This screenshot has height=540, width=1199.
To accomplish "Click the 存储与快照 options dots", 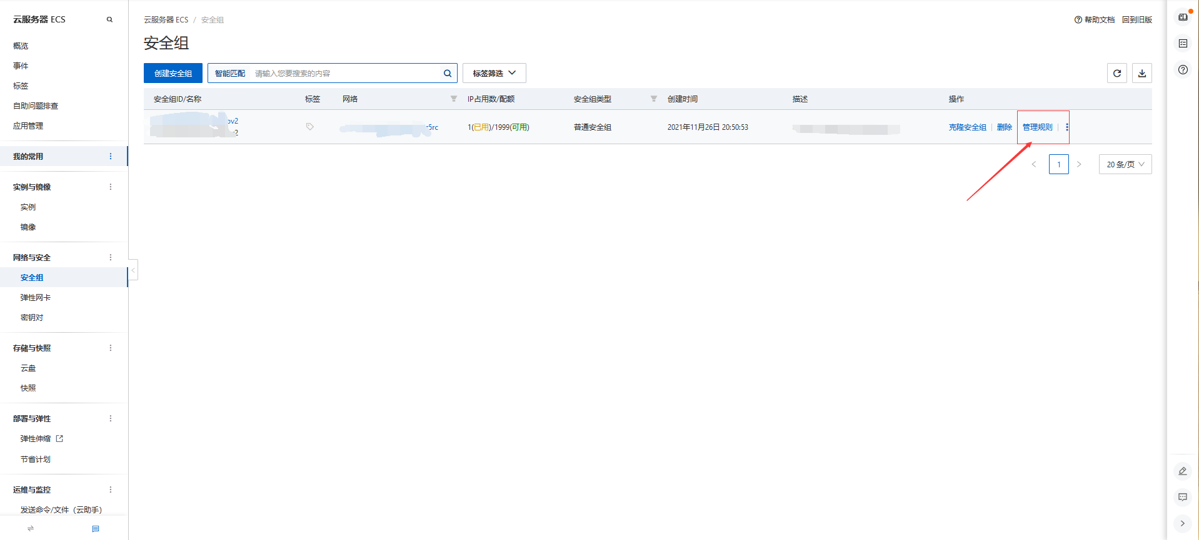I will (111, 348).
